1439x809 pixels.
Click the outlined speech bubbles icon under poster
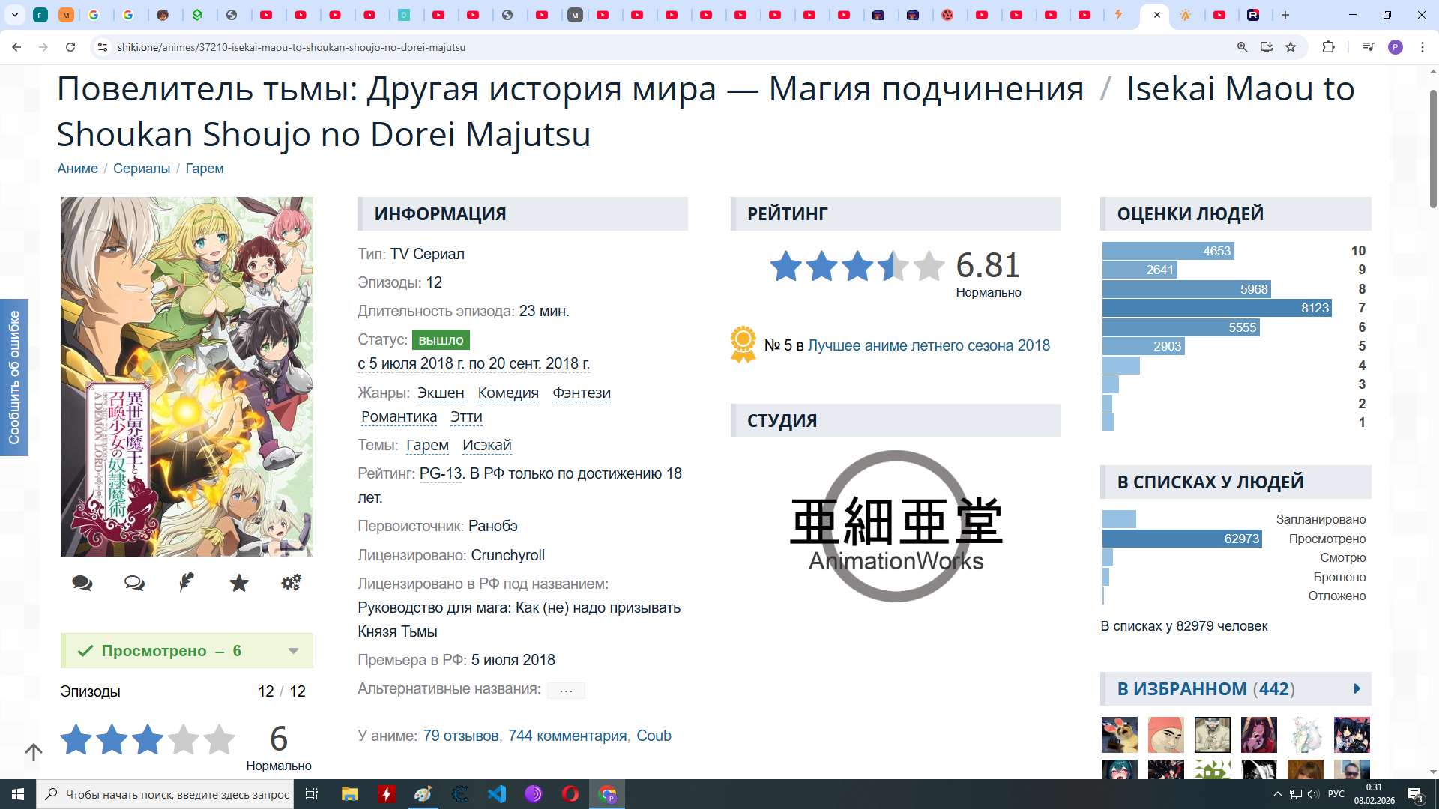(x=134, y=583)
